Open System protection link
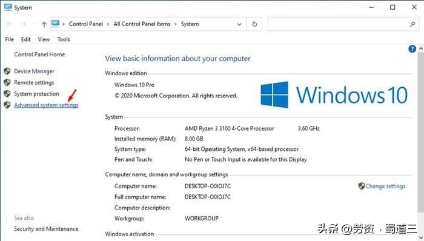This screenshot has height=241, width=424. pyautogui.click(x=36, y=94)
